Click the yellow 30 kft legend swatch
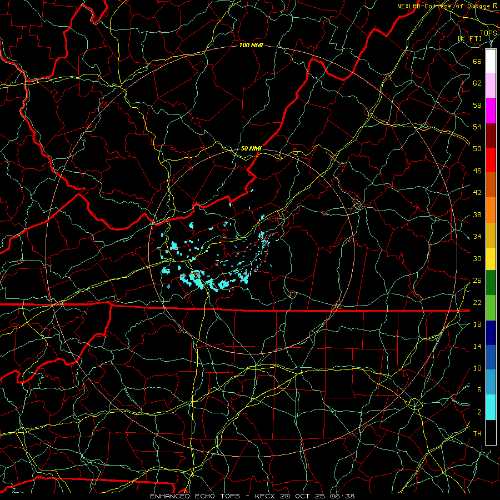Viewport: 500px width, 500px height. pyautogui.click(x=491, y=259)
